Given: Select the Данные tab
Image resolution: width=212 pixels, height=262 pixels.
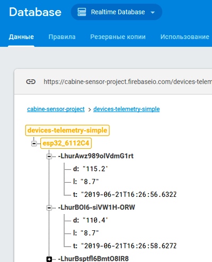Looking at the screenshot, I should (x=21, y=37).
